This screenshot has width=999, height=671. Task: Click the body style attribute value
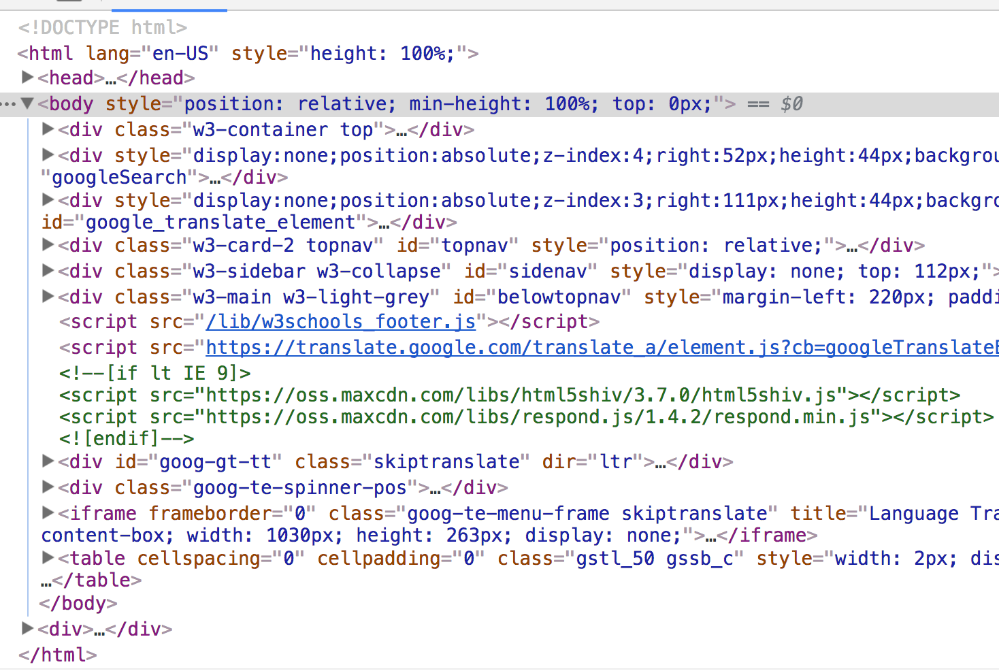coord(448,103)
